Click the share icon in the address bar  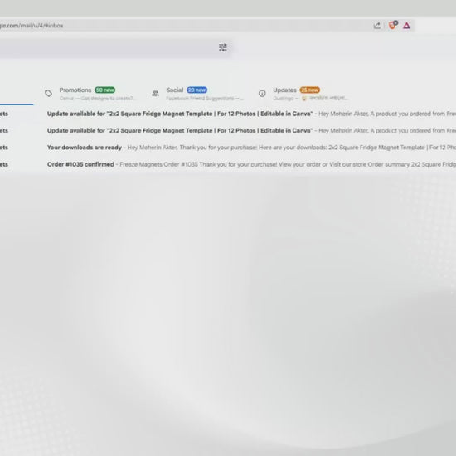[x=377, y=26]
